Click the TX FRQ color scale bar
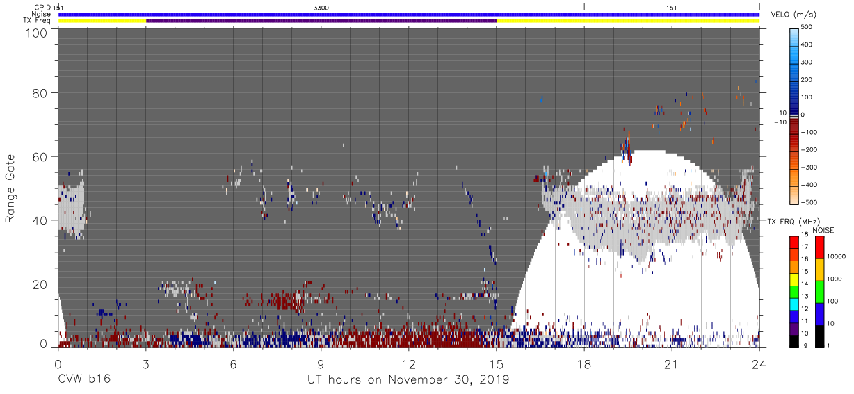 794,292
